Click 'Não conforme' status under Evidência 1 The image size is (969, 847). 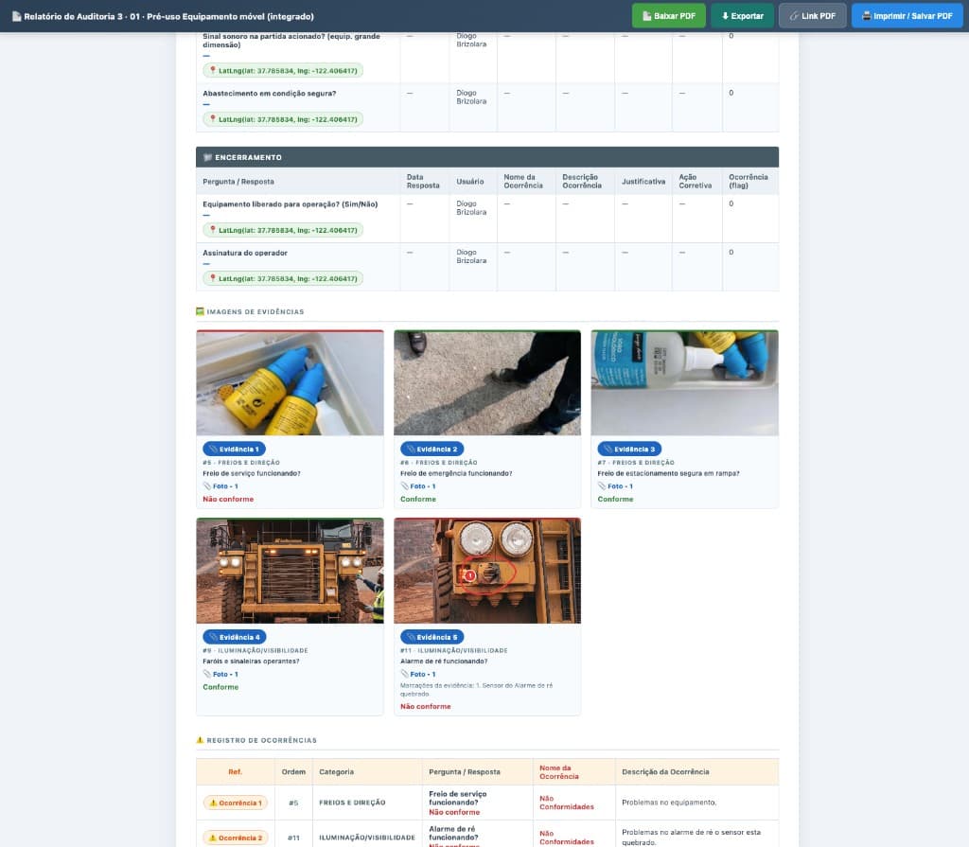(x=228, y=500)
